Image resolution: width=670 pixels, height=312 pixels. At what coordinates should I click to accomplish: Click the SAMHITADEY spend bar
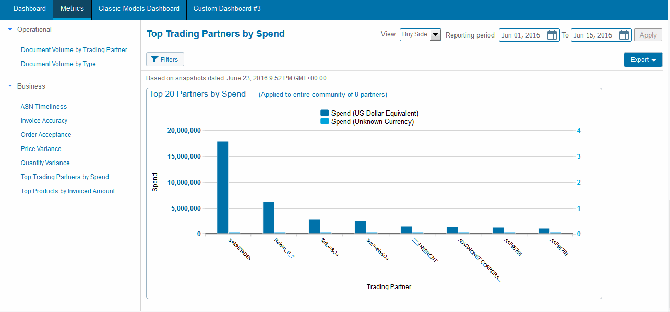[x=222, y=188]
